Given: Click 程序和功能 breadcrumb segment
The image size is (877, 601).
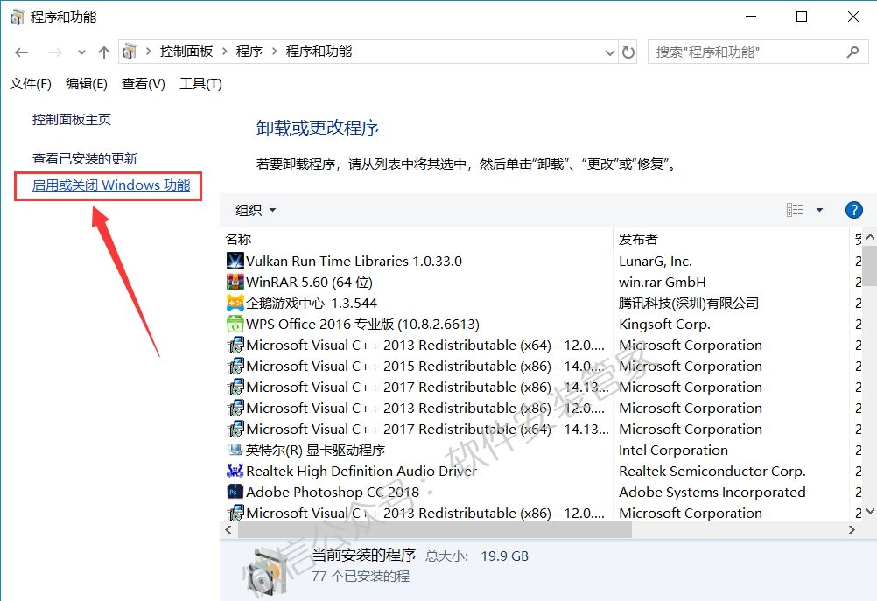Looking at the screenshot, I should [x=319, y=52].
